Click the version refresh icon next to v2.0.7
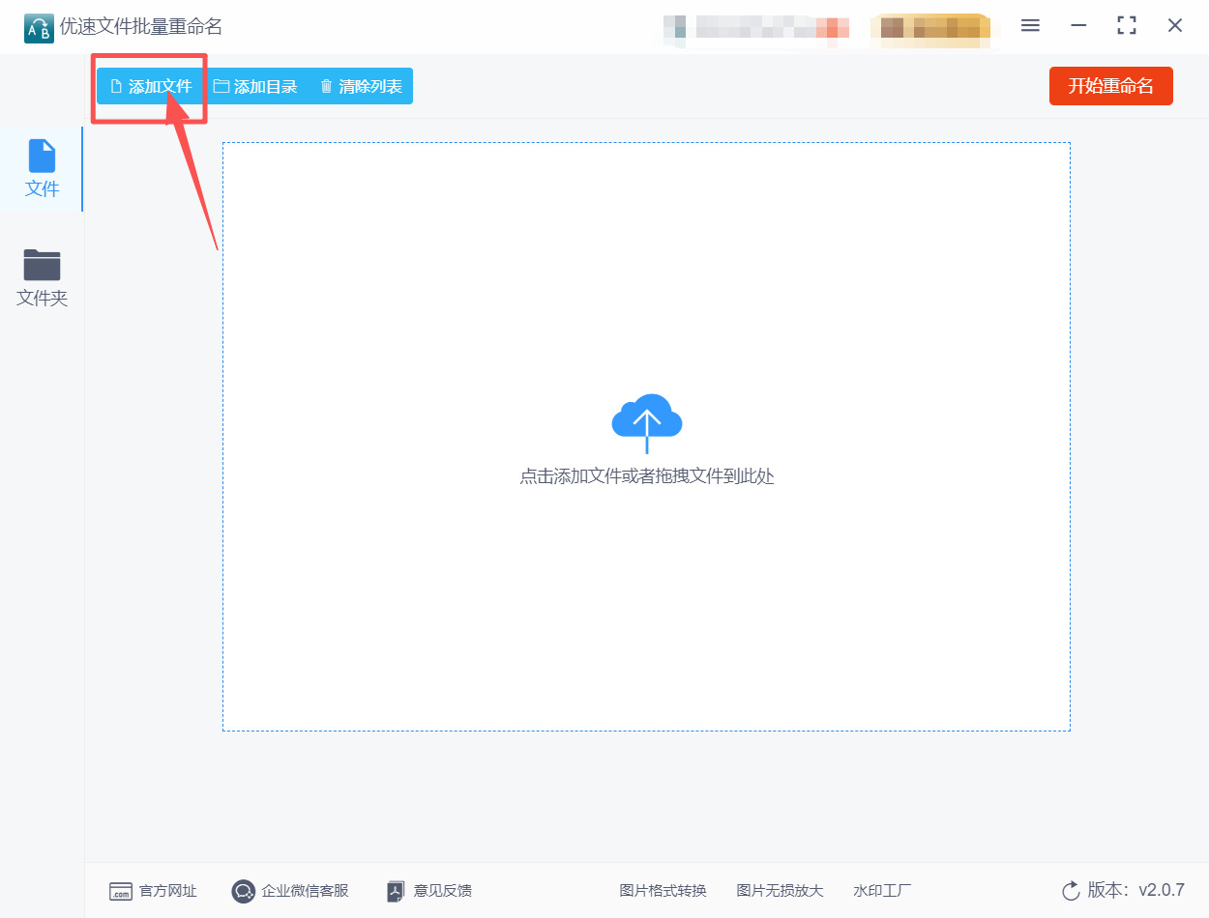1209x918 pixels. point(1069,891)
